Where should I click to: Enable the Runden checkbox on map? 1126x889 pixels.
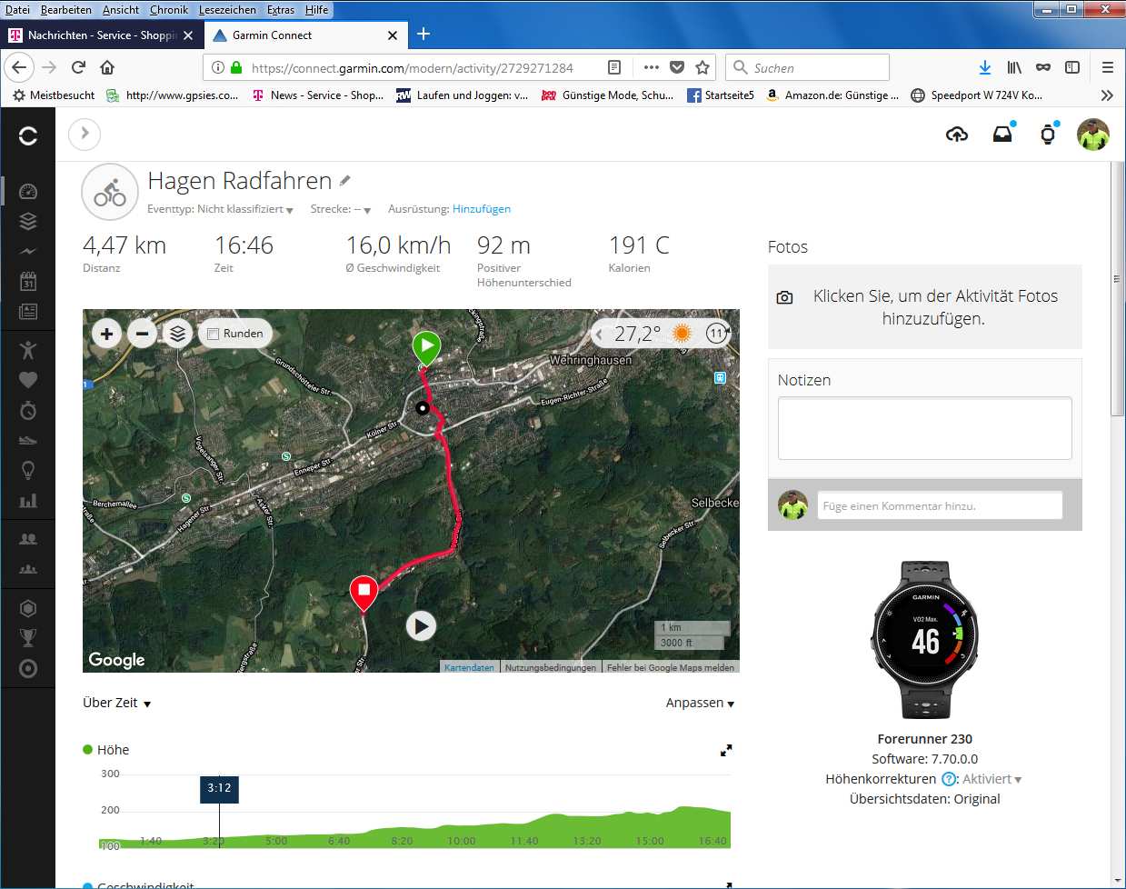tap(214, 334)
